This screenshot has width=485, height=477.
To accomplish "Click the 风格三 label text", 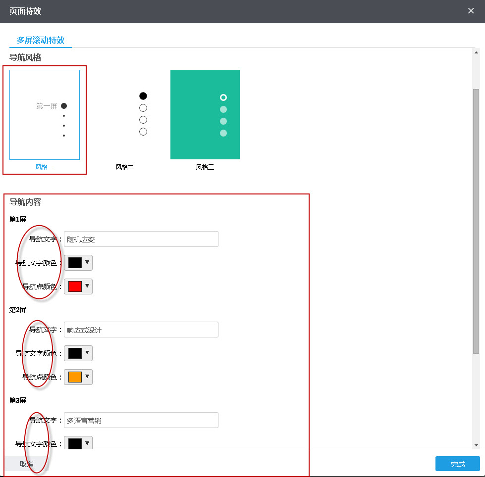I will pyautogui.click(x=205, y=167).
